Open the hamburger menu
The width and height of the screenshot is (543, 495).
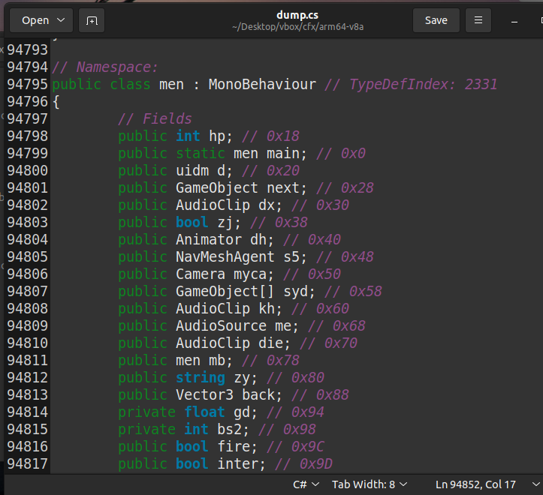coord(478,20)
